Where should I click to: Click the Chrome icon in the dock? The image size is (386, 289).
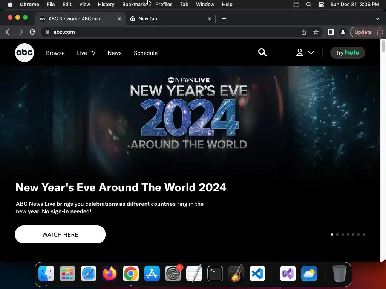(131, 273)
